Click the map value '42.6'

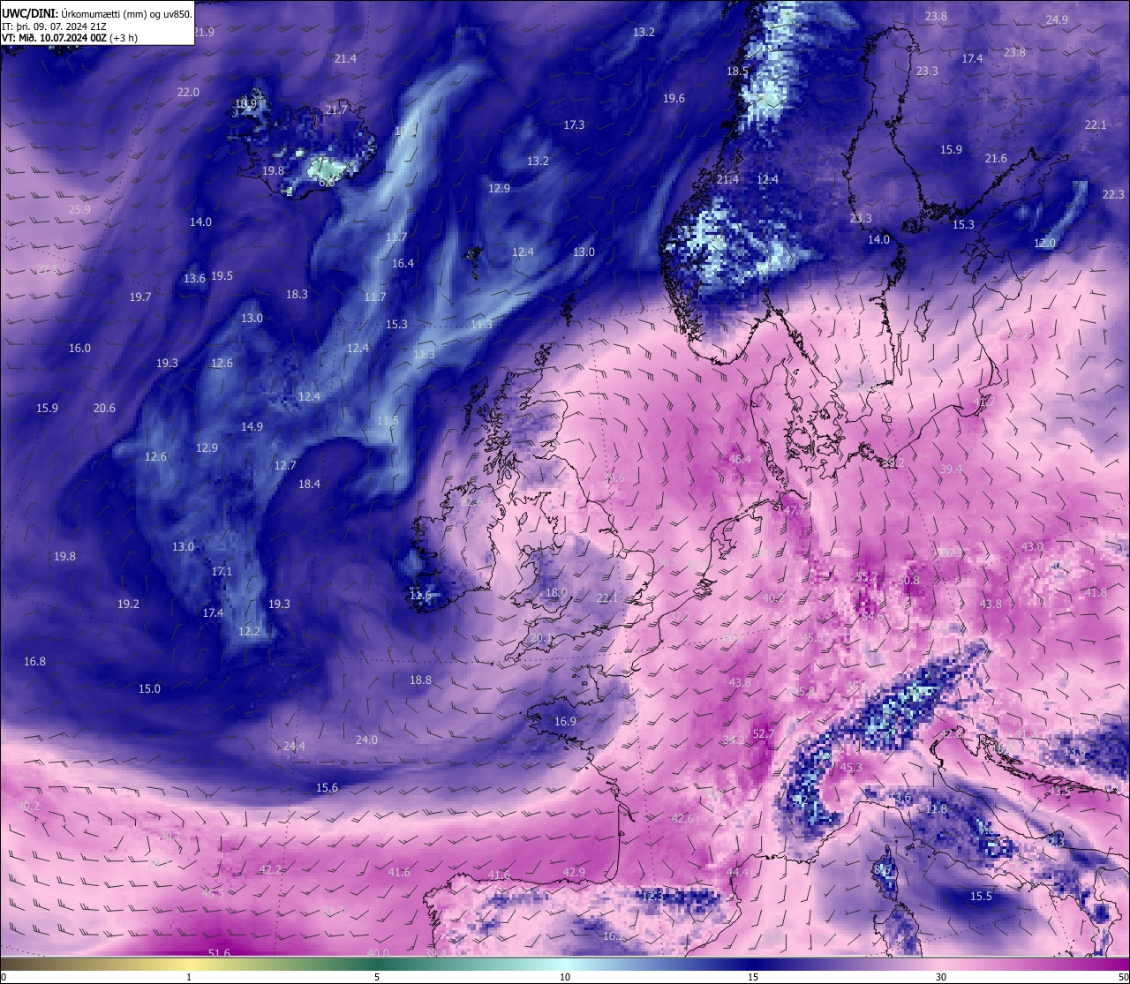[x=682, y=819]
